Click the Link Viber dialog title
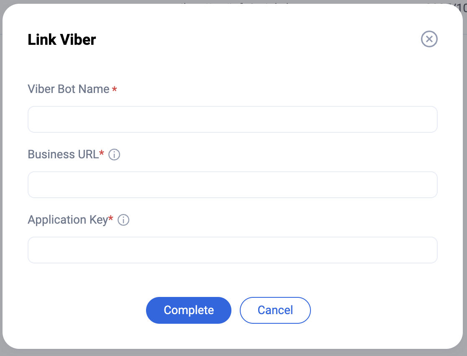The image size is (467, 356). click(x=62, y=40)
